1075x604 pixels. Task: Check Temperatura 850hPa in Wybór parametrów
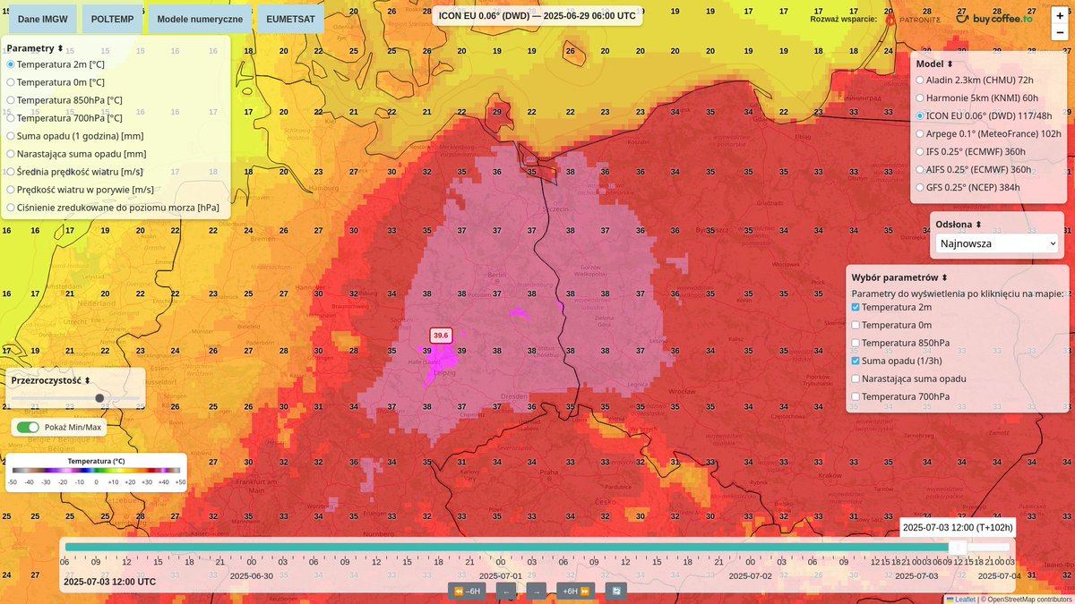coord(856,343)
